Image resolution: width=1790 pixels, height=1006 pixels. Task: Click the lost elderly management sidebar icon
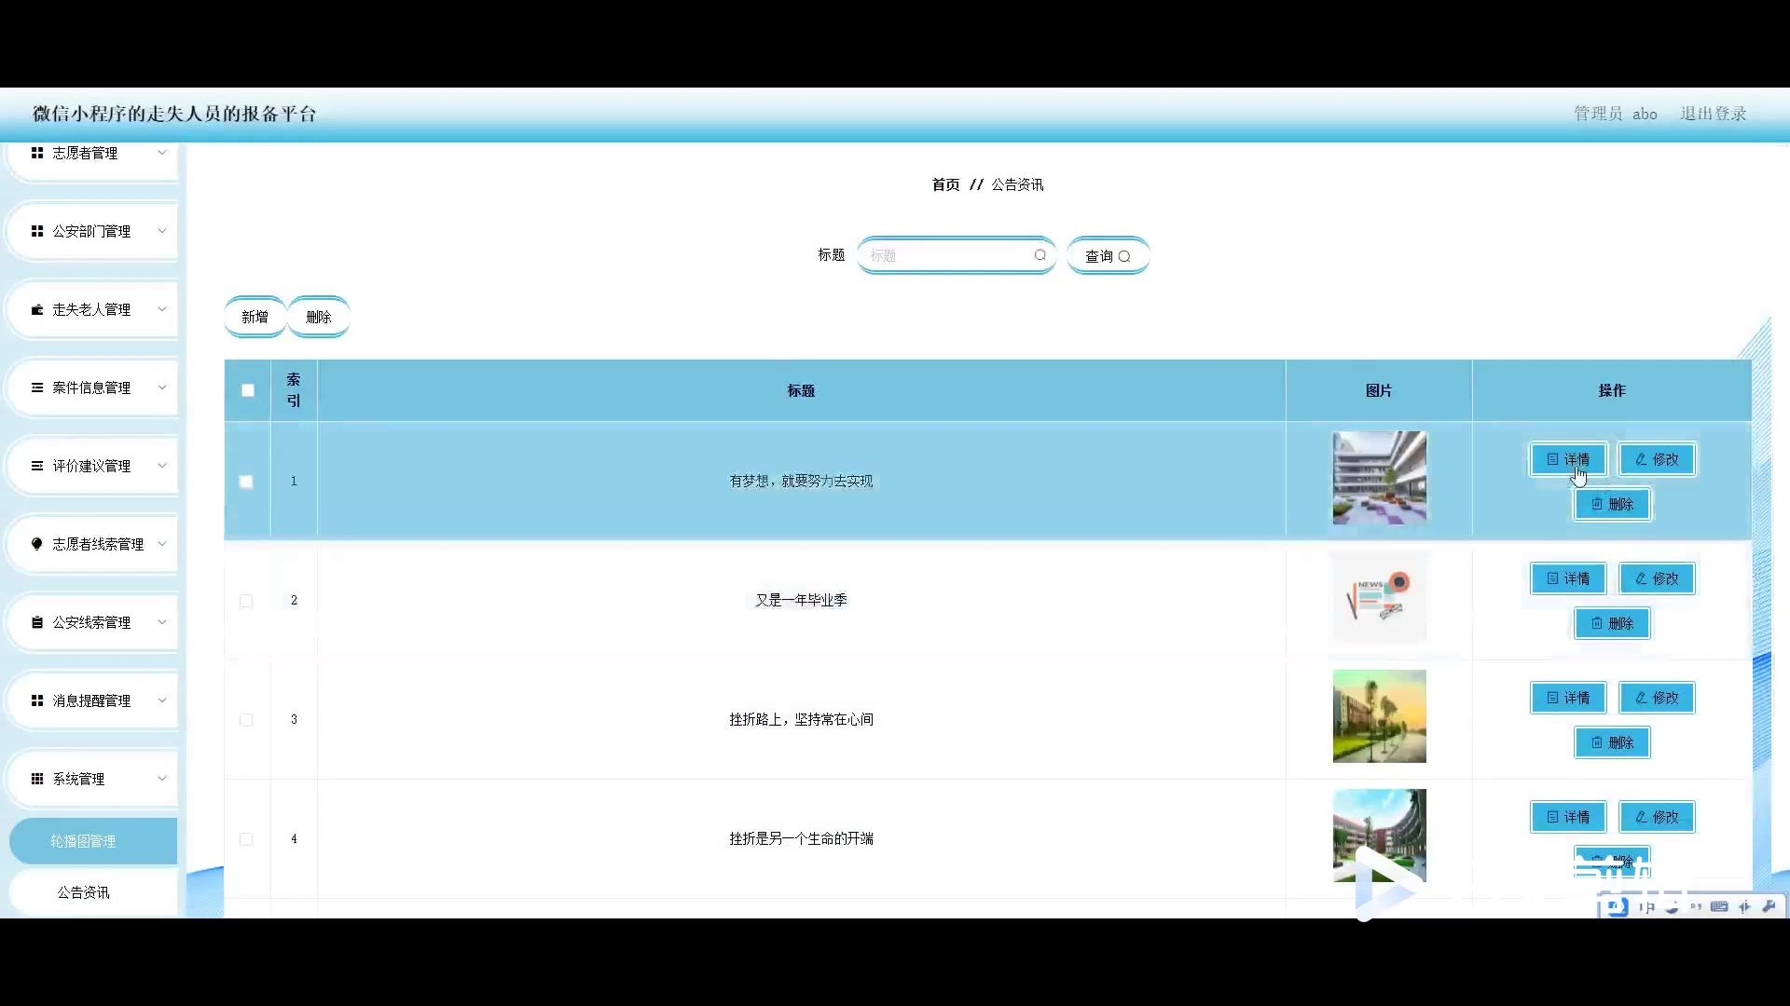[x=37, y=309]
